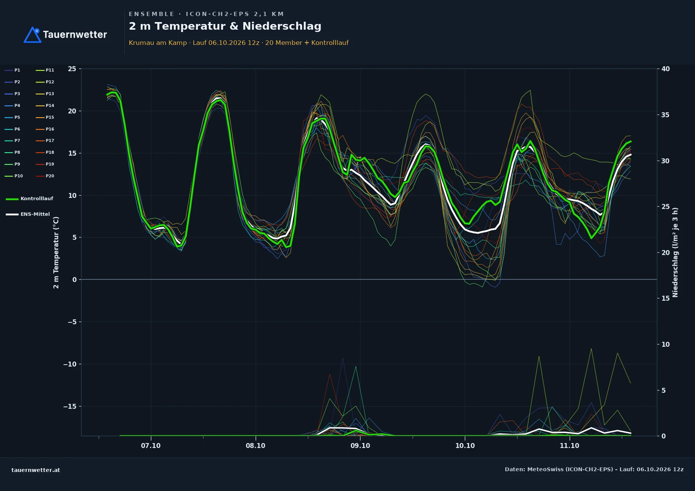The width and height of the screenshot is (695, 491).
Task: Click the ENS-Mittel legend entry
Action: [x=28, y=214]
